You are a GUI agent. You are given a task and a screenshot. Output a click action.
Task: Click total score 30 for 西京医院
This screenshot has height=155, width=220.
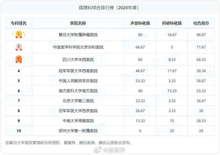201,111
